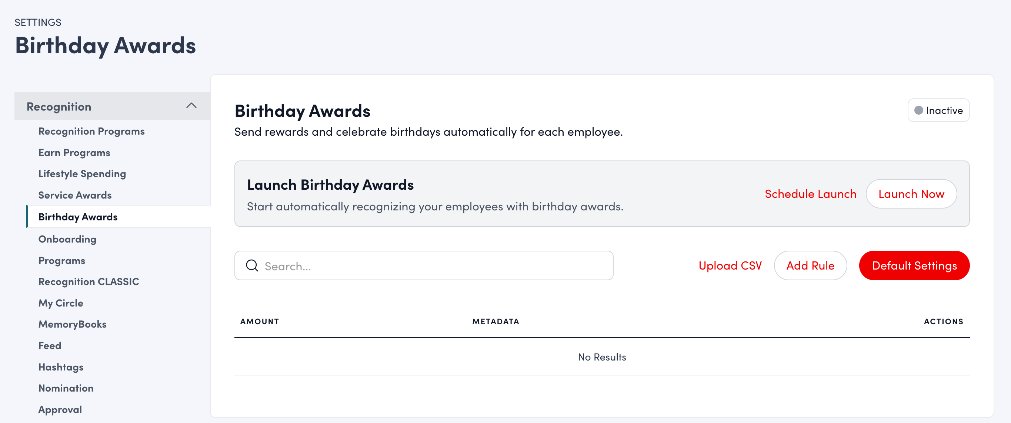Select the Birthday Awards sidebar item

pyautogui.click(x=78, y=217)
